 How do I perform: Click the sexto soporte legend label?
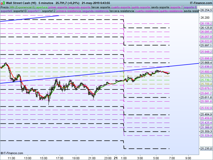tap(160, 7)
